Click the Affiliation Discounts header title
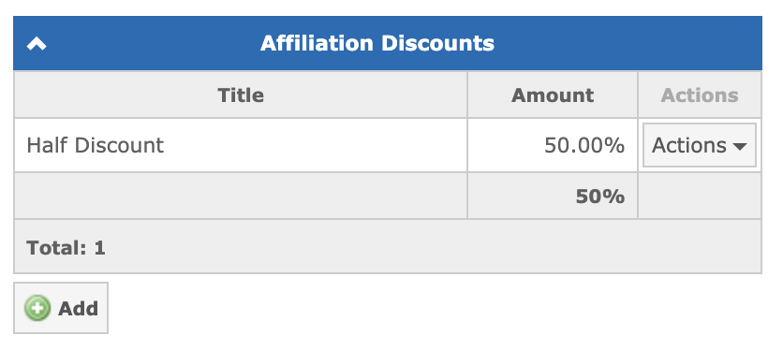The height and width of the screenshot is (350, 783). 377,43
